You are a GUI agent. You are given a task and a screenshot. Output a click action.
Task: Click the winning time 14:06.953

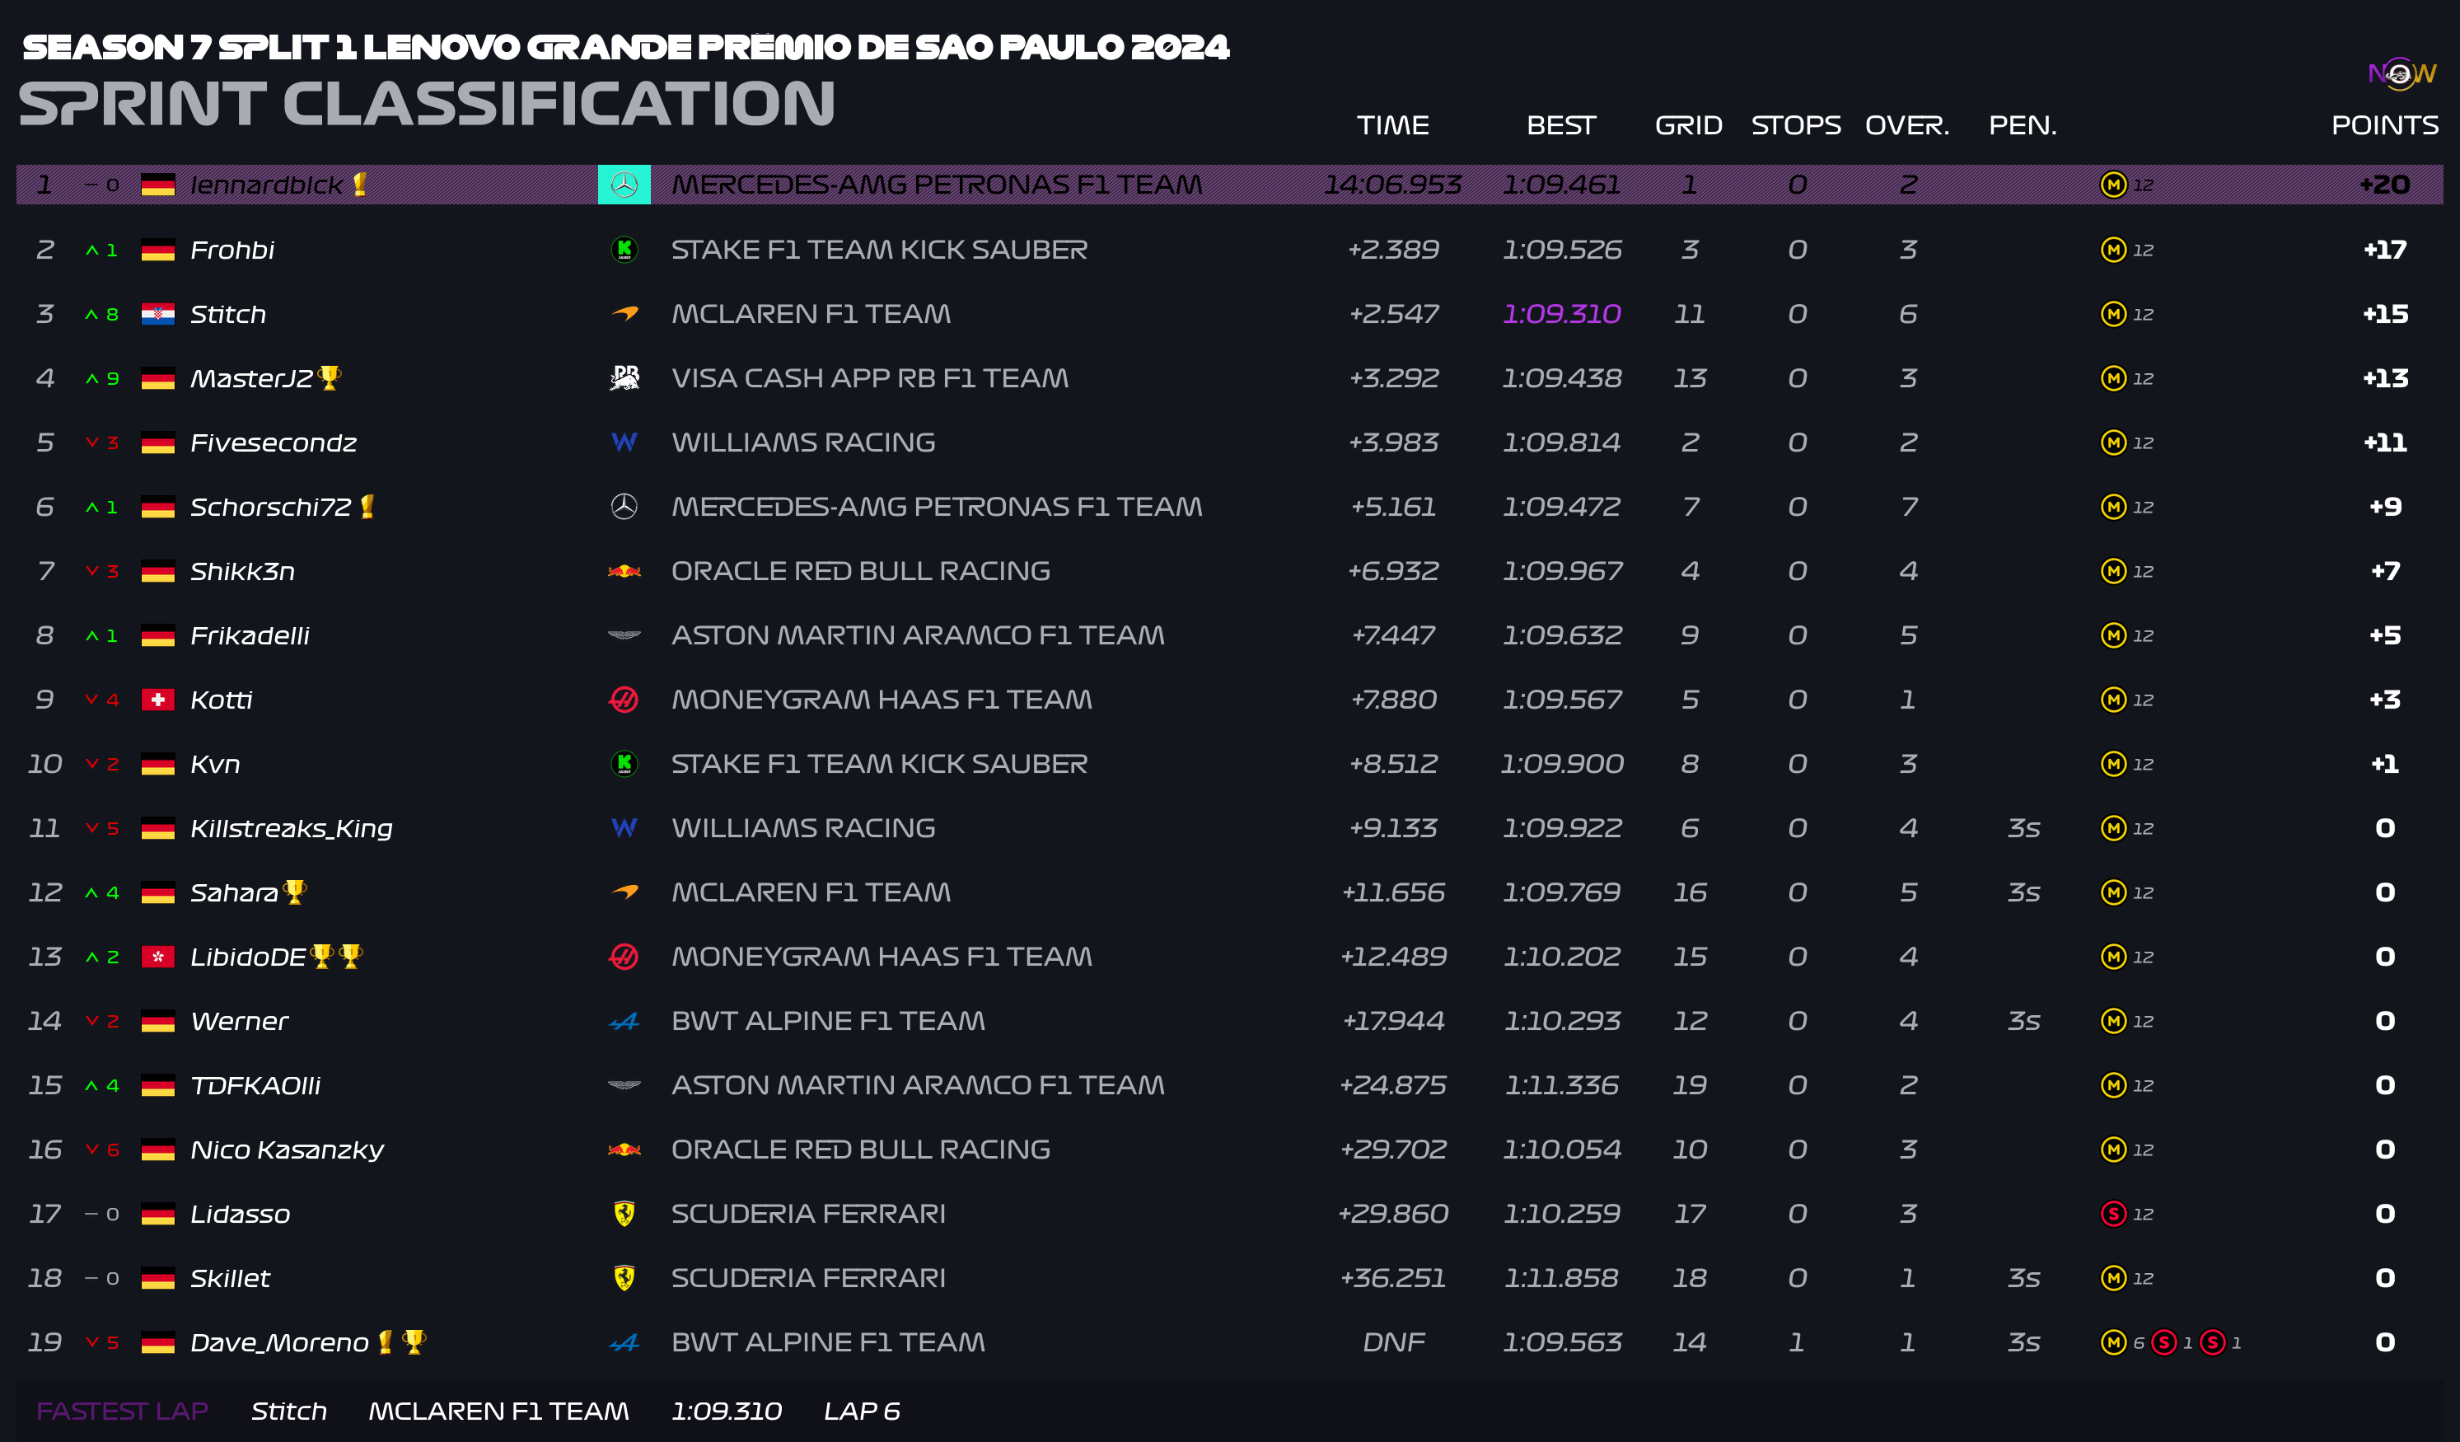[1393, 185]
